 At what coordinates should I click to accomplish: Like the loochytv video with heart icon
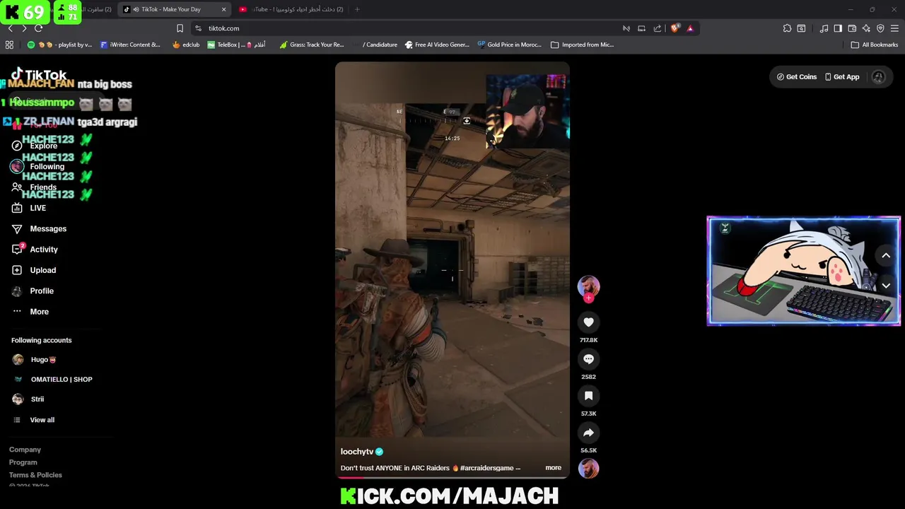588,322
